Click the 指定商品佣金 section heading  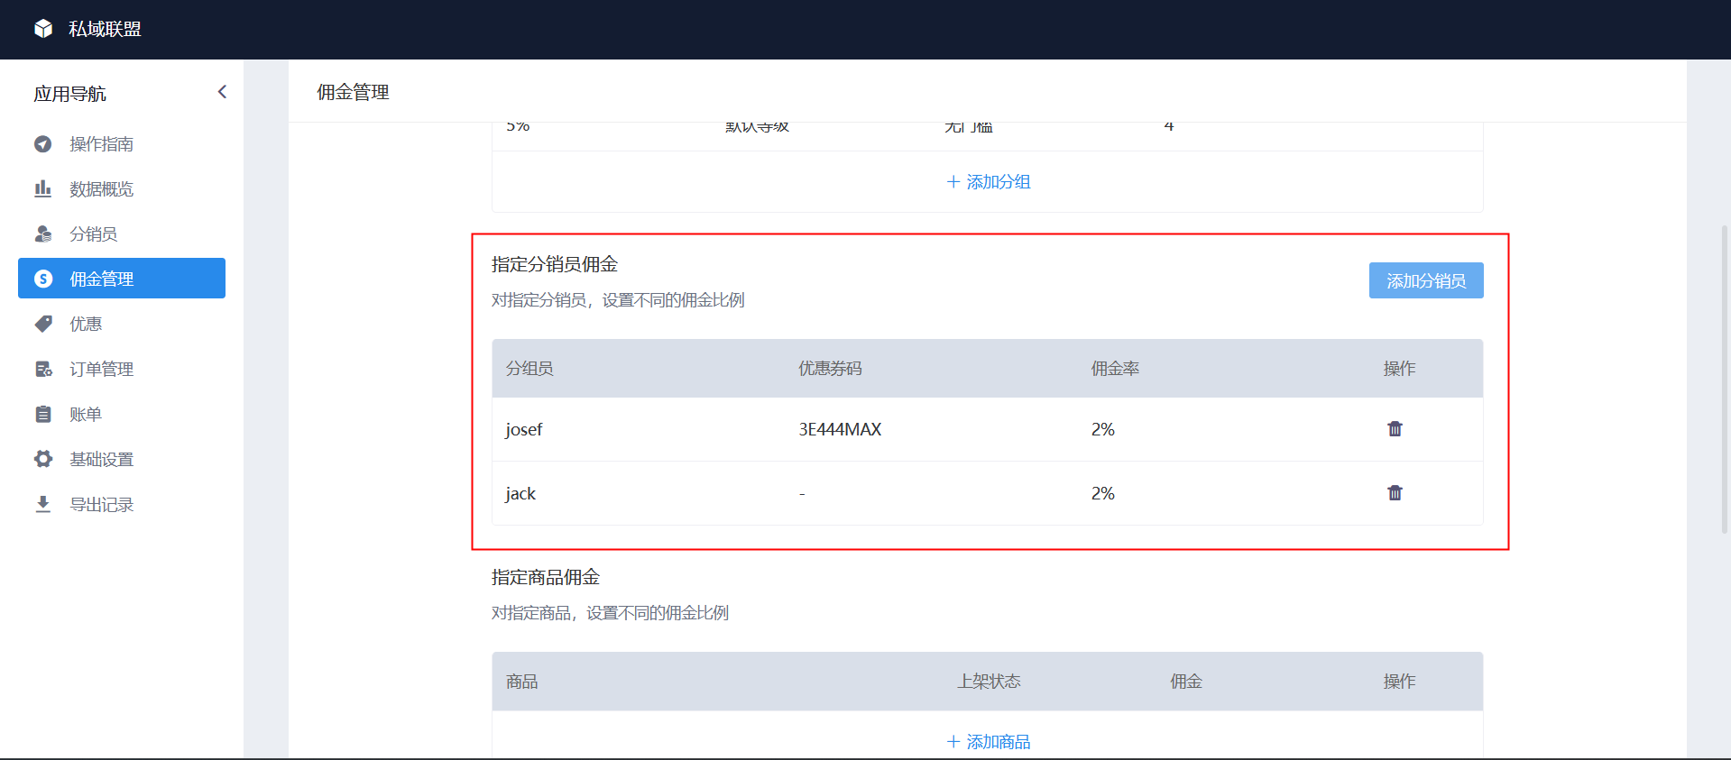click(546, 577)
